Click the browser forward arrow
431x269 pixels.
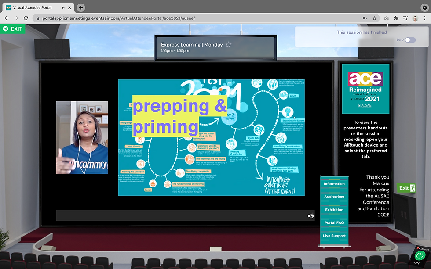coord(16,18)
